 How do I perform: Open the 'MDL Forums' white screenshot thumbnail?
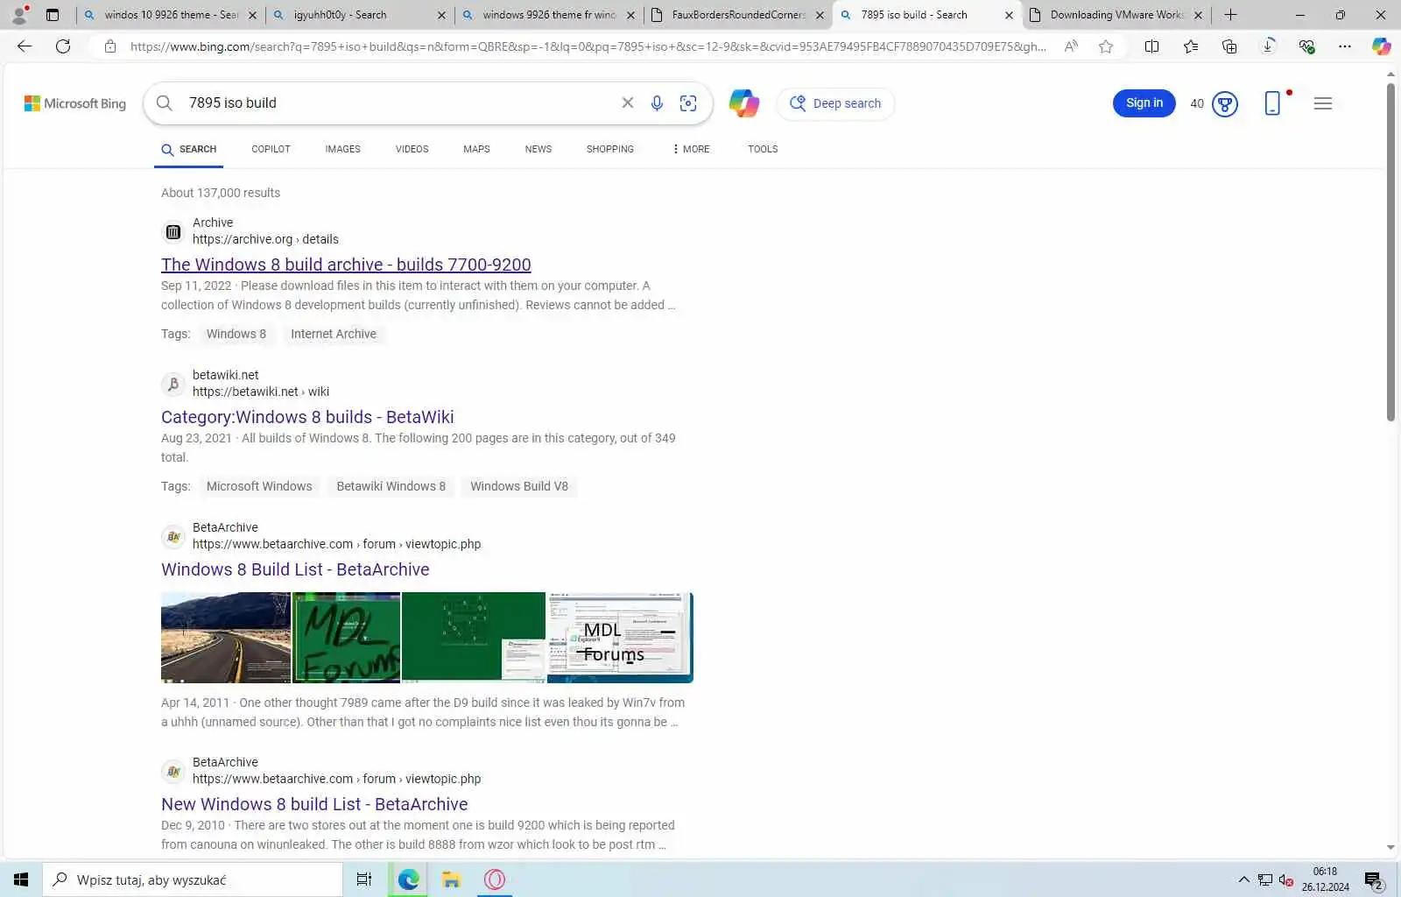pyautogui.click(x=620, y=638)
